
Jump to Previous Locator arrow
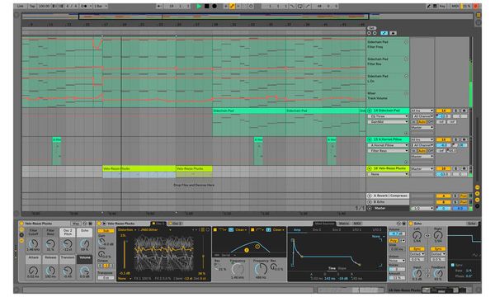(369, 33)
